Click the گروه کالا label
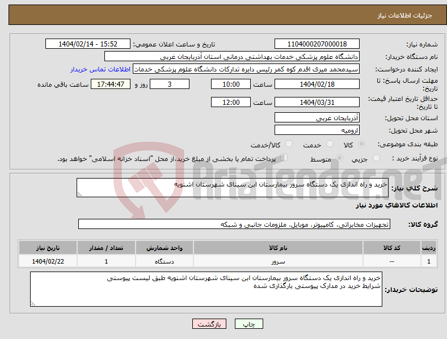This screenshot has height=339, width=447. pos(423,224)
